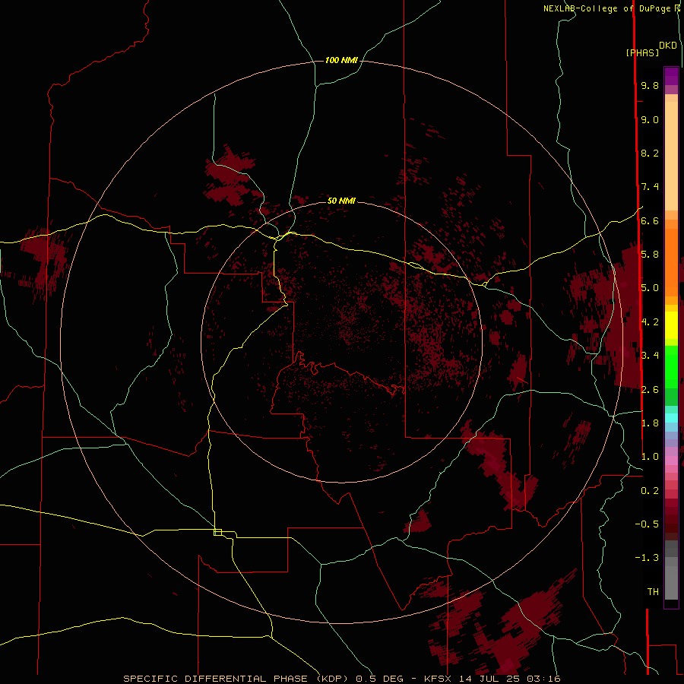The height and width of the screenshot is (684, 684).
Task: Click the SPECIFIC DIFFERENTIAL PHASE (KDP) caption
Action: [236, 679]
